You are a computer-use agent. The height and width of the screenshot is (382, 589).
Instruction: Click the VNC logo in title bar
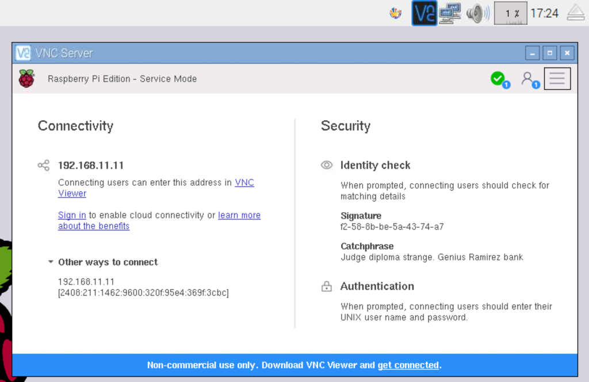click(23, 53)
